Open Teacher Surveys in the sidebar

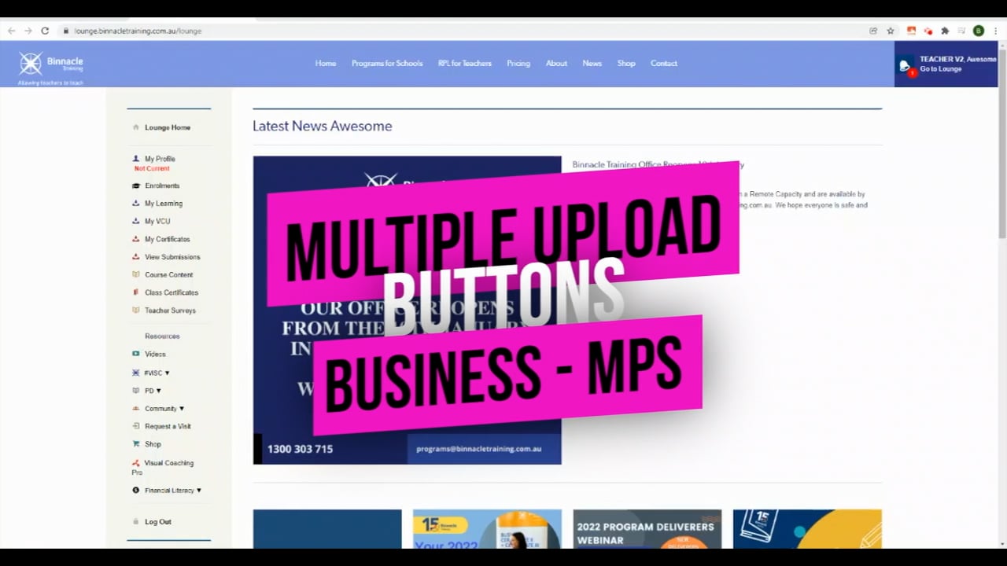coord(170,311)
